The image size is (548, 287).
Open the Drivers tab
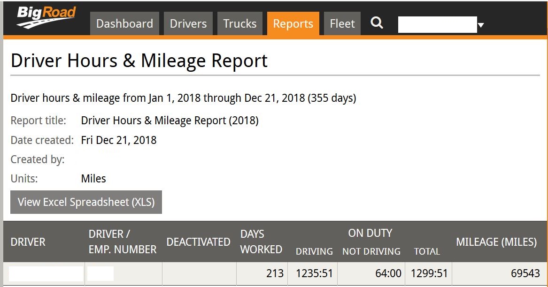point(188,24)
